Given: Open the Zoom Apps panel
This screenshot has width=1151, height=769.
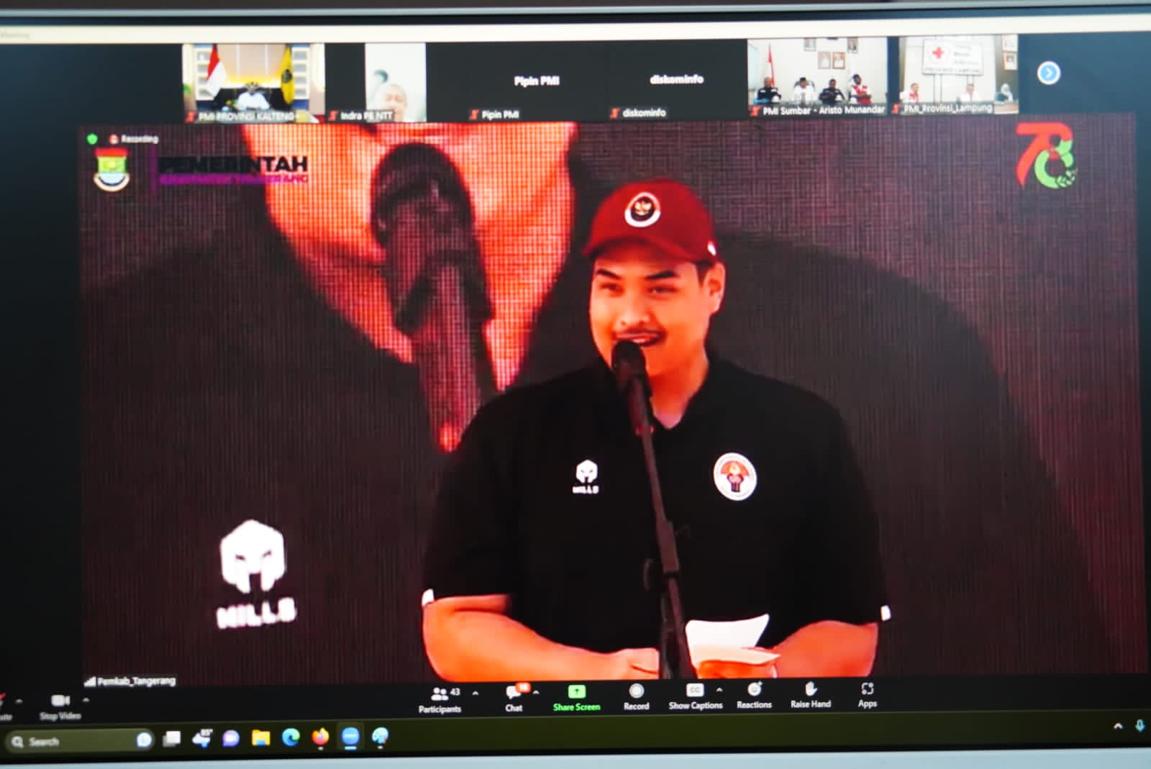Looking at the screenshot, I should point(867,693).
